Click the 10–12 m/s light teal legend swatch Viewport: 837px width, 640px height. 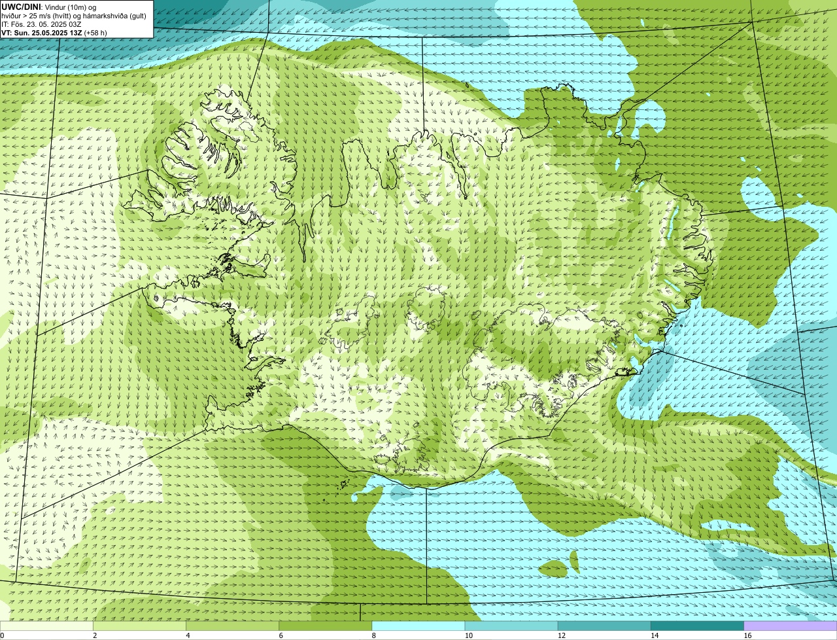511,626
